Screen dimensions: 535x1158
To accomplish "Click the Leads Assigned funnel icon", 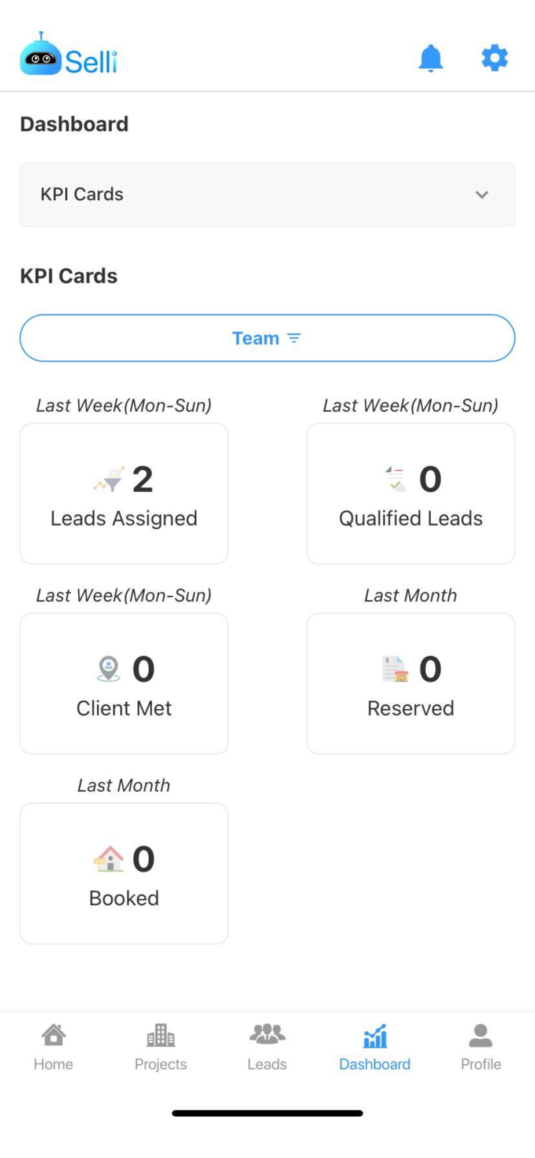I will 109,479.
